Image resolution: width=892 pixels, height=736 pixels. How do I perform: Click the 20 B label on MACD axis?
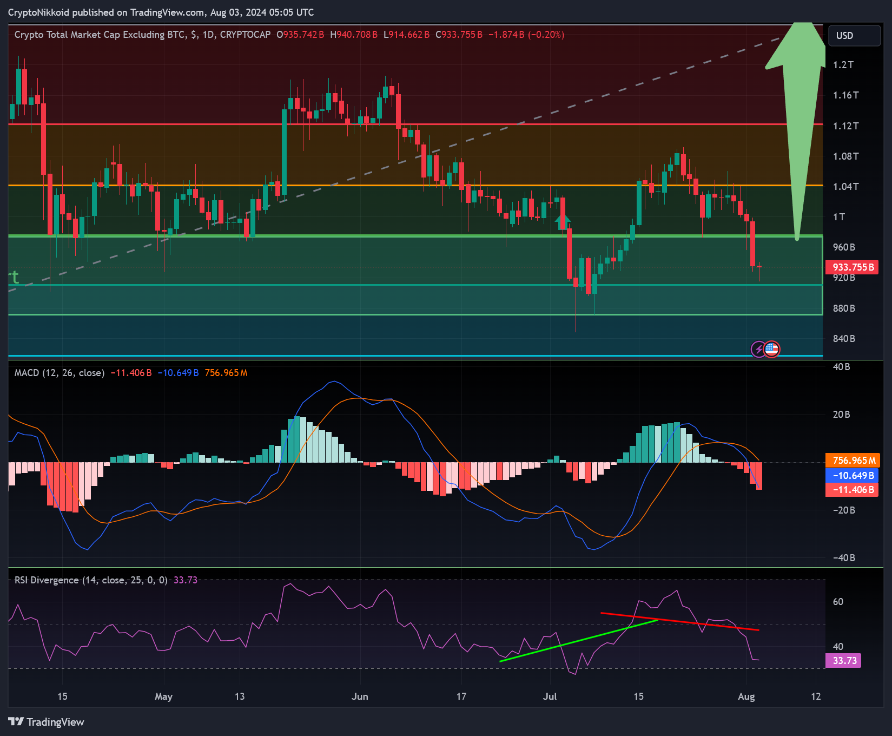tap(841, 415)
